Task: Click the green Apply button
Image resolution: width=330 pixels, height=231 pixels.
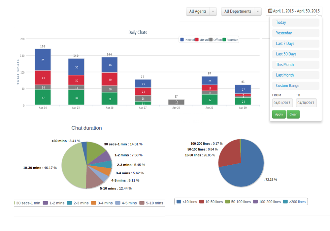Action: coord(279,114)
